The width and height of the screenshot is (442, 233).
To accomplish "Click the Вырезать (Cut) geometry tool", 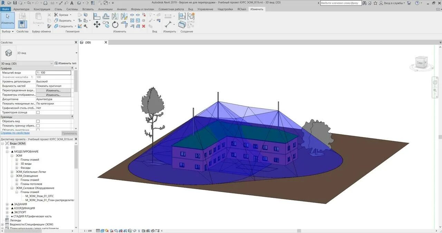I will click(65, 20).
